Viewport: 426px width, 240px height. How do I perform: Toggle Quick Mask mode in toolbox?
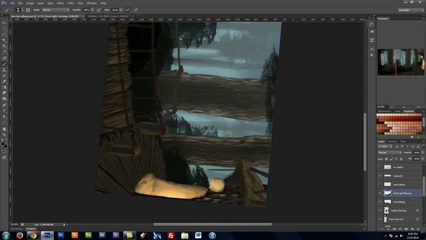click(x=4, y=151)
